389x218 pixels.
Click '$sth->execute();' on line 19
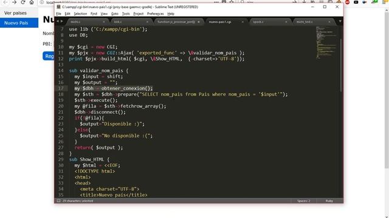[x=96, y=101]
